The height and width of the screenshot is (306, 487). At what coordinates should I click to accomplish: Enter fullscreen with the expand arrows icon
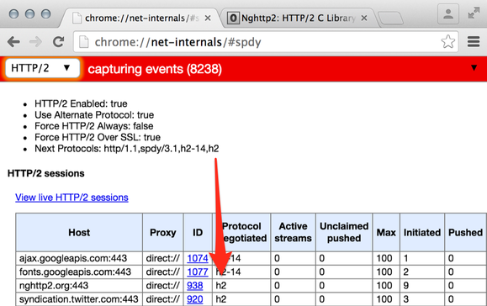(x=474, y=13)
